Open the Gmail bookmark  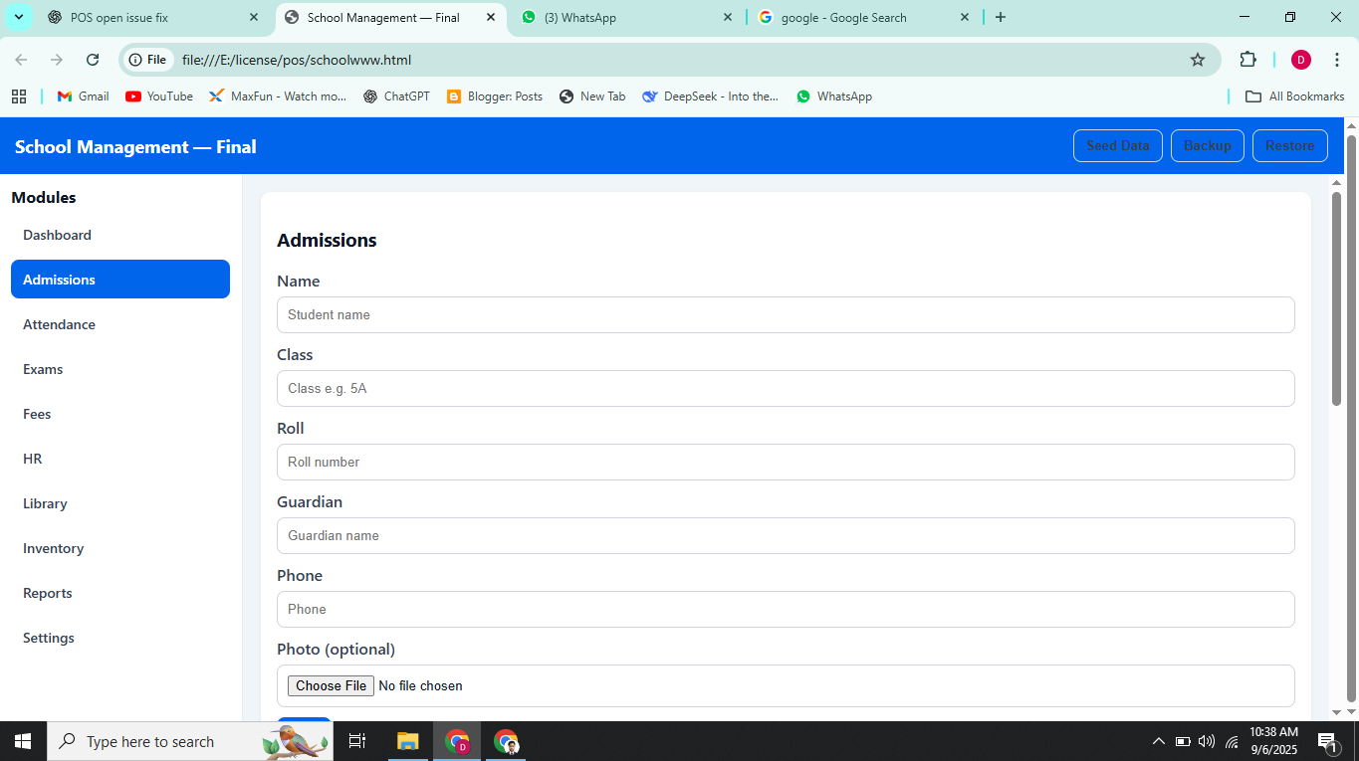click(83, 96)
